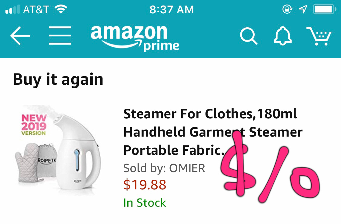Tap the In Stock availability label
The height and width of the screenshot is (224, 341).
pos(145,202)
